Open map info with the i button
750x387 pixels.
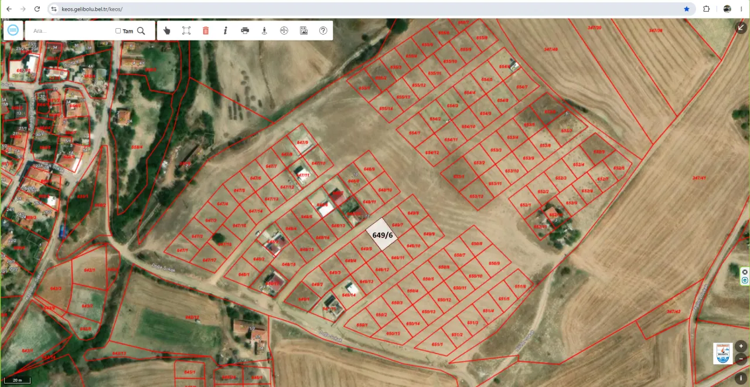[741, 379]
